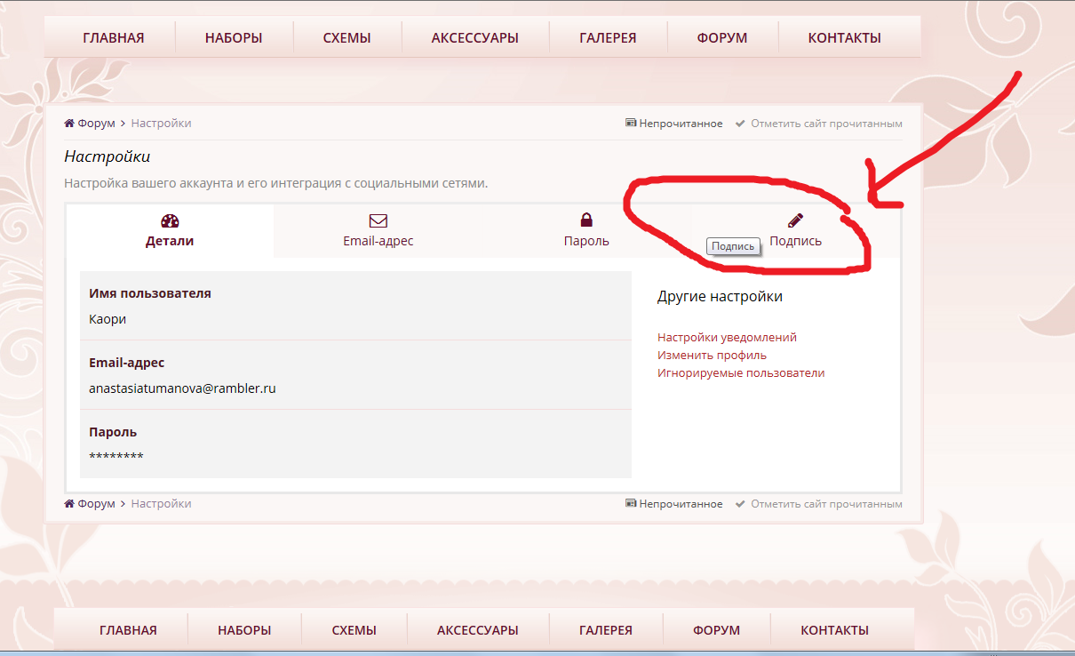Switch to the Подпись tab

click(x=795, y=241)
